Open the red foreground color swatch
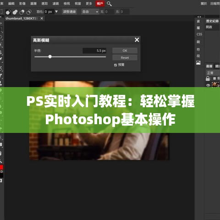The image size is (220, 220). (1, 167)
